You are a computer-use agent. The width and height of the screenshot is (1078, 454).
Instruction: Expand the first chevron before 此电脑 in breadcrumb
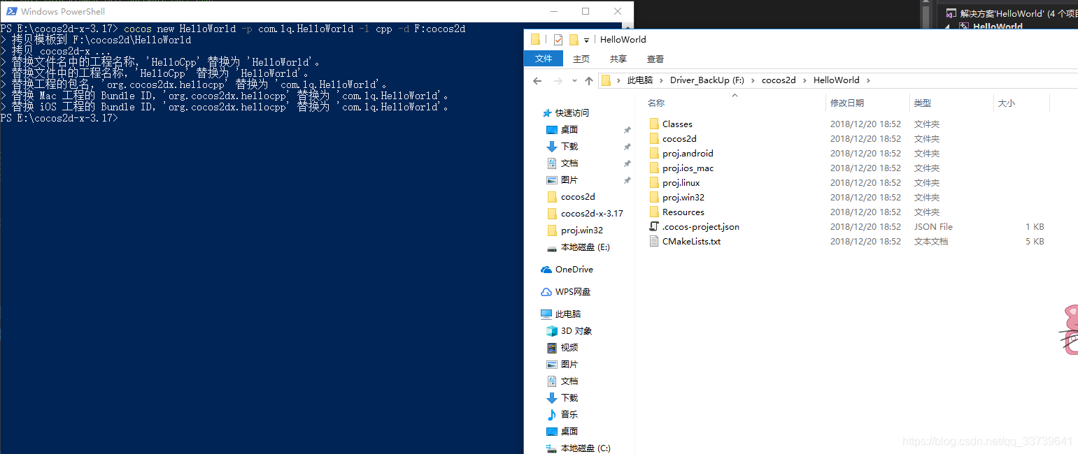[x=618, y=80]
